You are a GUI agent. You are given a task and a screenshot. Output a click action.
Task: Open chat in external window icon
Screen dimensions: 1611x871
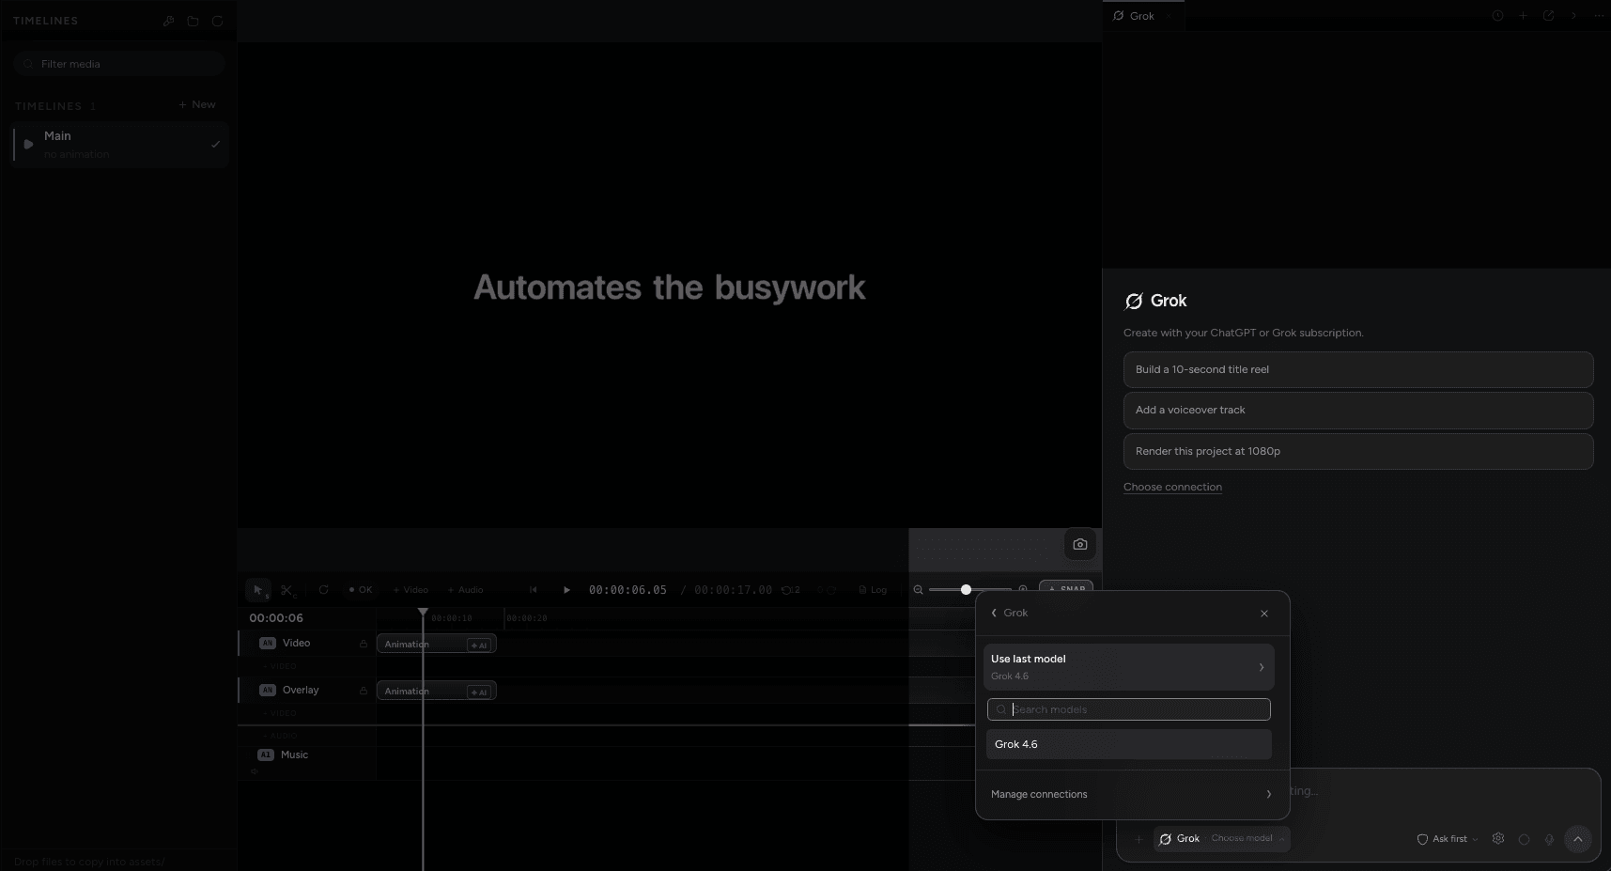click(1549, 16)
